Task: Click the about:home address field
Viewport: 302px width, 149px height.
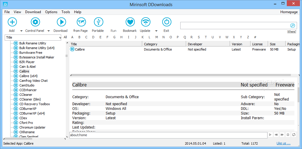Action: point(168,135)
